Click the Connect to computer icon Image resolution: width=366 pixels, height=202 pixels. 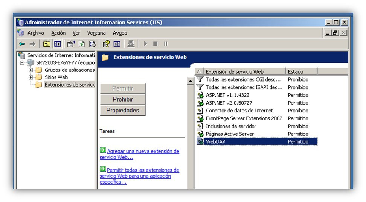click(x=131, y=44)
